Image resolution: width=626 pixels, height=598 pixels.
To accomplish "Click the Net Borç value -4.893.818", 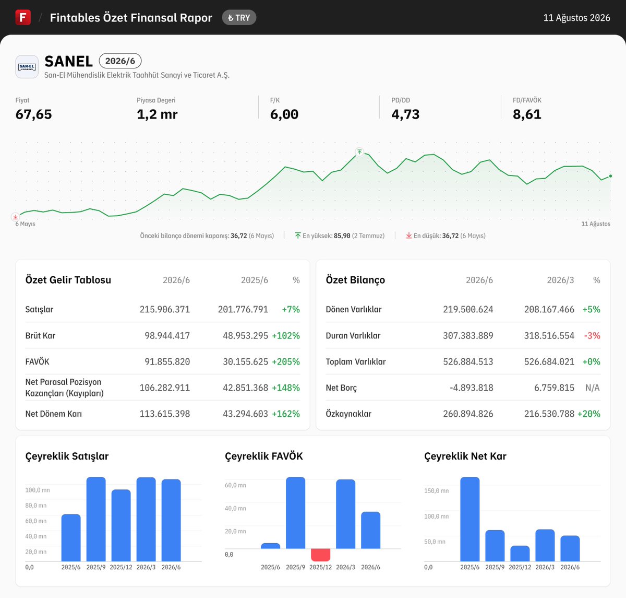I will point(472,388).
